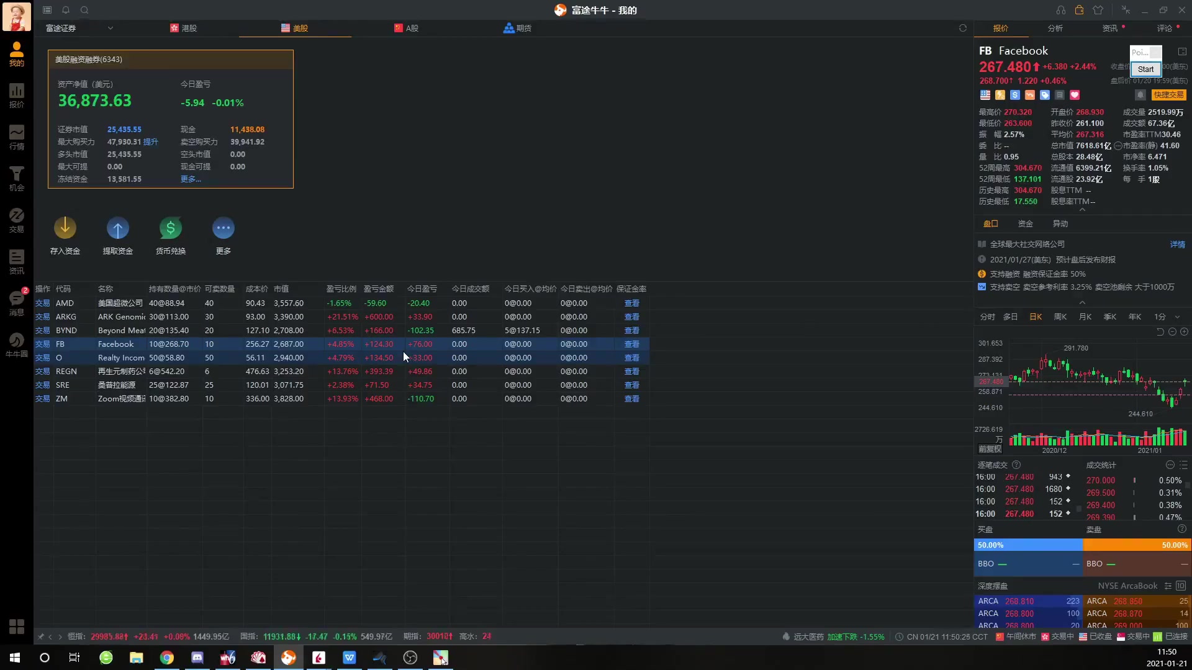This screenshot has height=670, width=1192.
Task: Open the 资讯 news sidebar icon
Action: coord(17,262)
